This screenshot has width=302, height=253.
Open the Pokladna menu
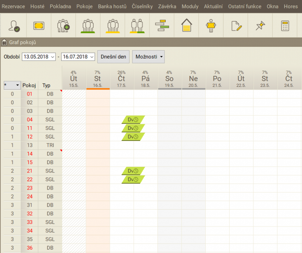pos(60,6)
